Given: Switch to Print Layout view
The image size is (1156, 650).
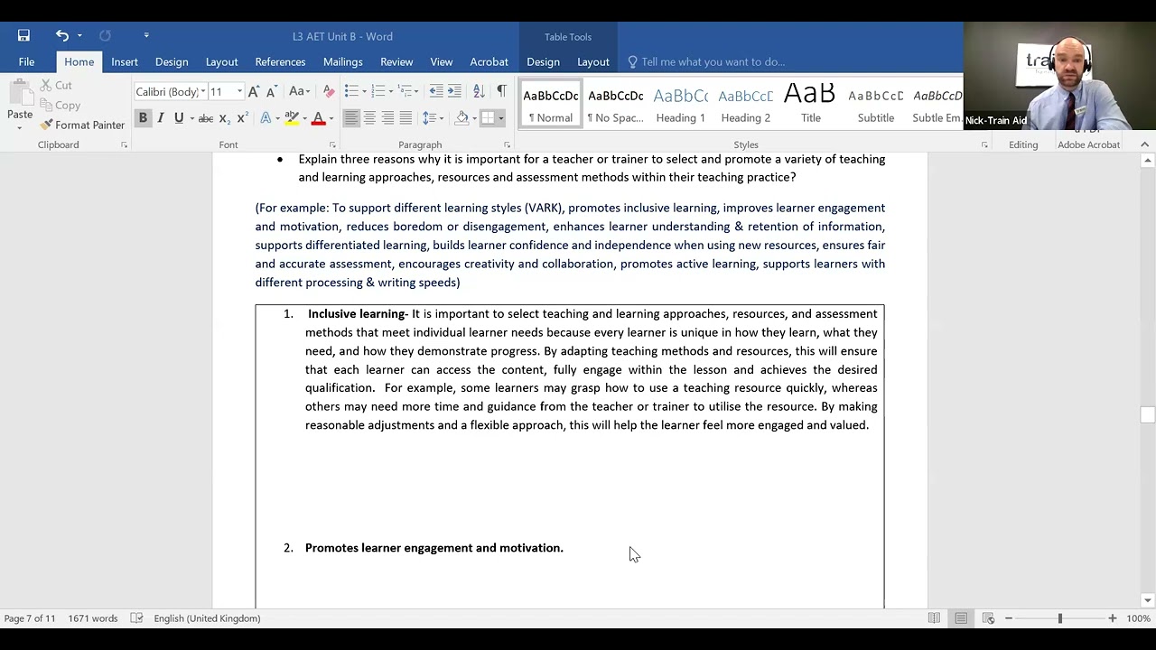Looking at the screenshot, I should pyautogui.click(x=961, y=618).
